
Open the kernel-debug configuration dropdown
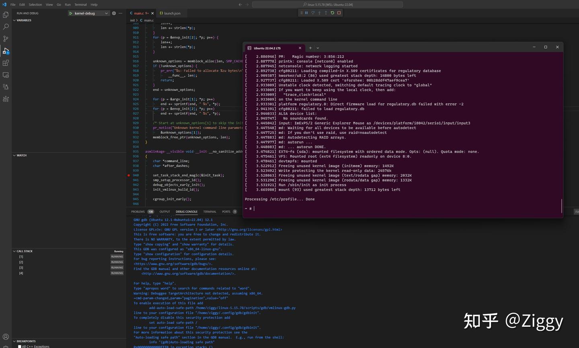pos(106,13)
